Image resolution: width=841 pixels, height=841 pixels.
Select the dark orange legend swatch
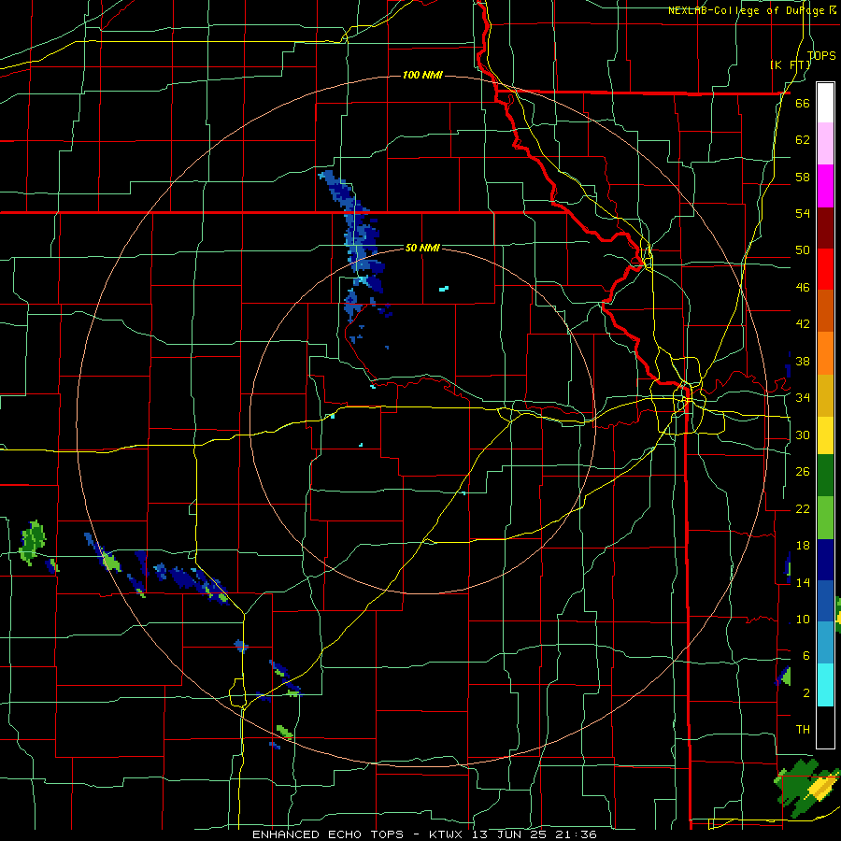[x=825, y=310]
